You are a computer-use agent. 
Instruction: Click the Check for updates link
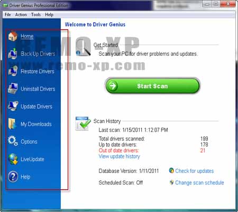coord(195,171)
